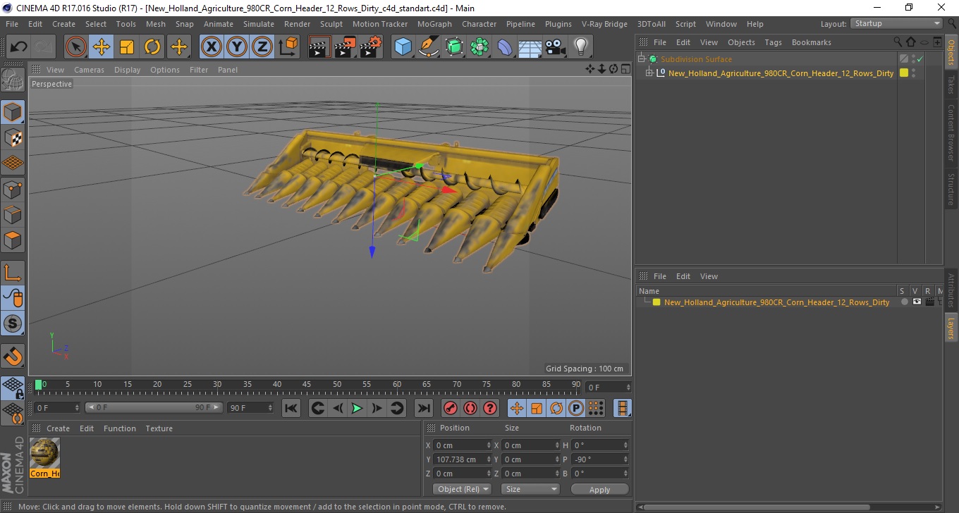Screen dimensions: 959x513
Task: Click the Rotation P stepper arrows
Action: pyautogui.click(x=625, y=459)
